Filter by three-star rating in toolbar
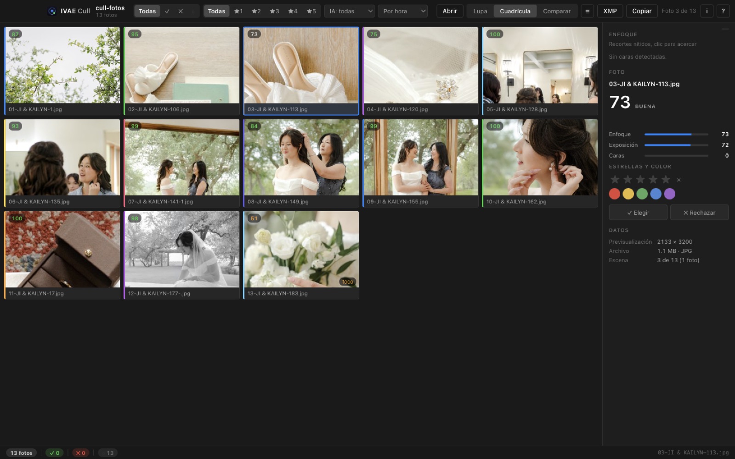Screen dimensions: 735x459 point(275,11)
